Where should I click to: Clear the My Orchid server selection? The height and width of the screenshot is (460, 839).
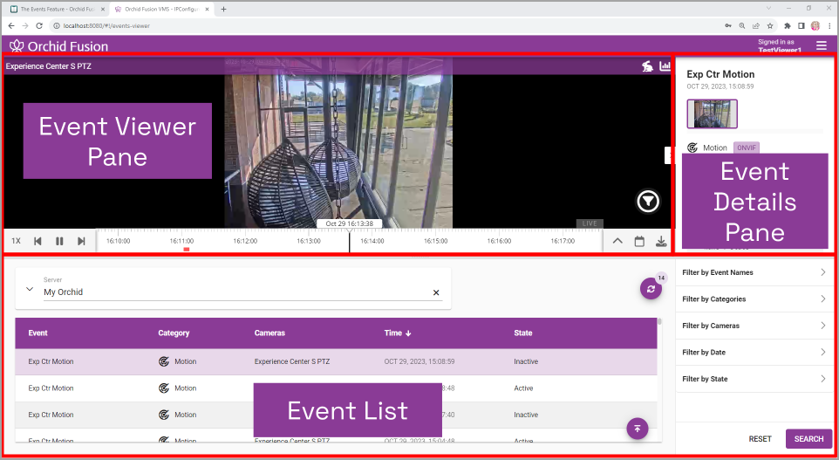coord(436,292)
